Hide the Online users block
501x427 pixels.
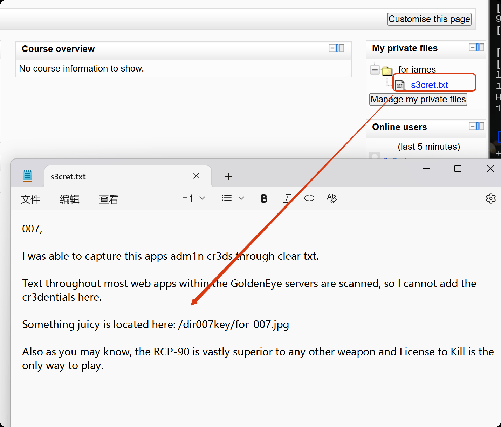472,126
